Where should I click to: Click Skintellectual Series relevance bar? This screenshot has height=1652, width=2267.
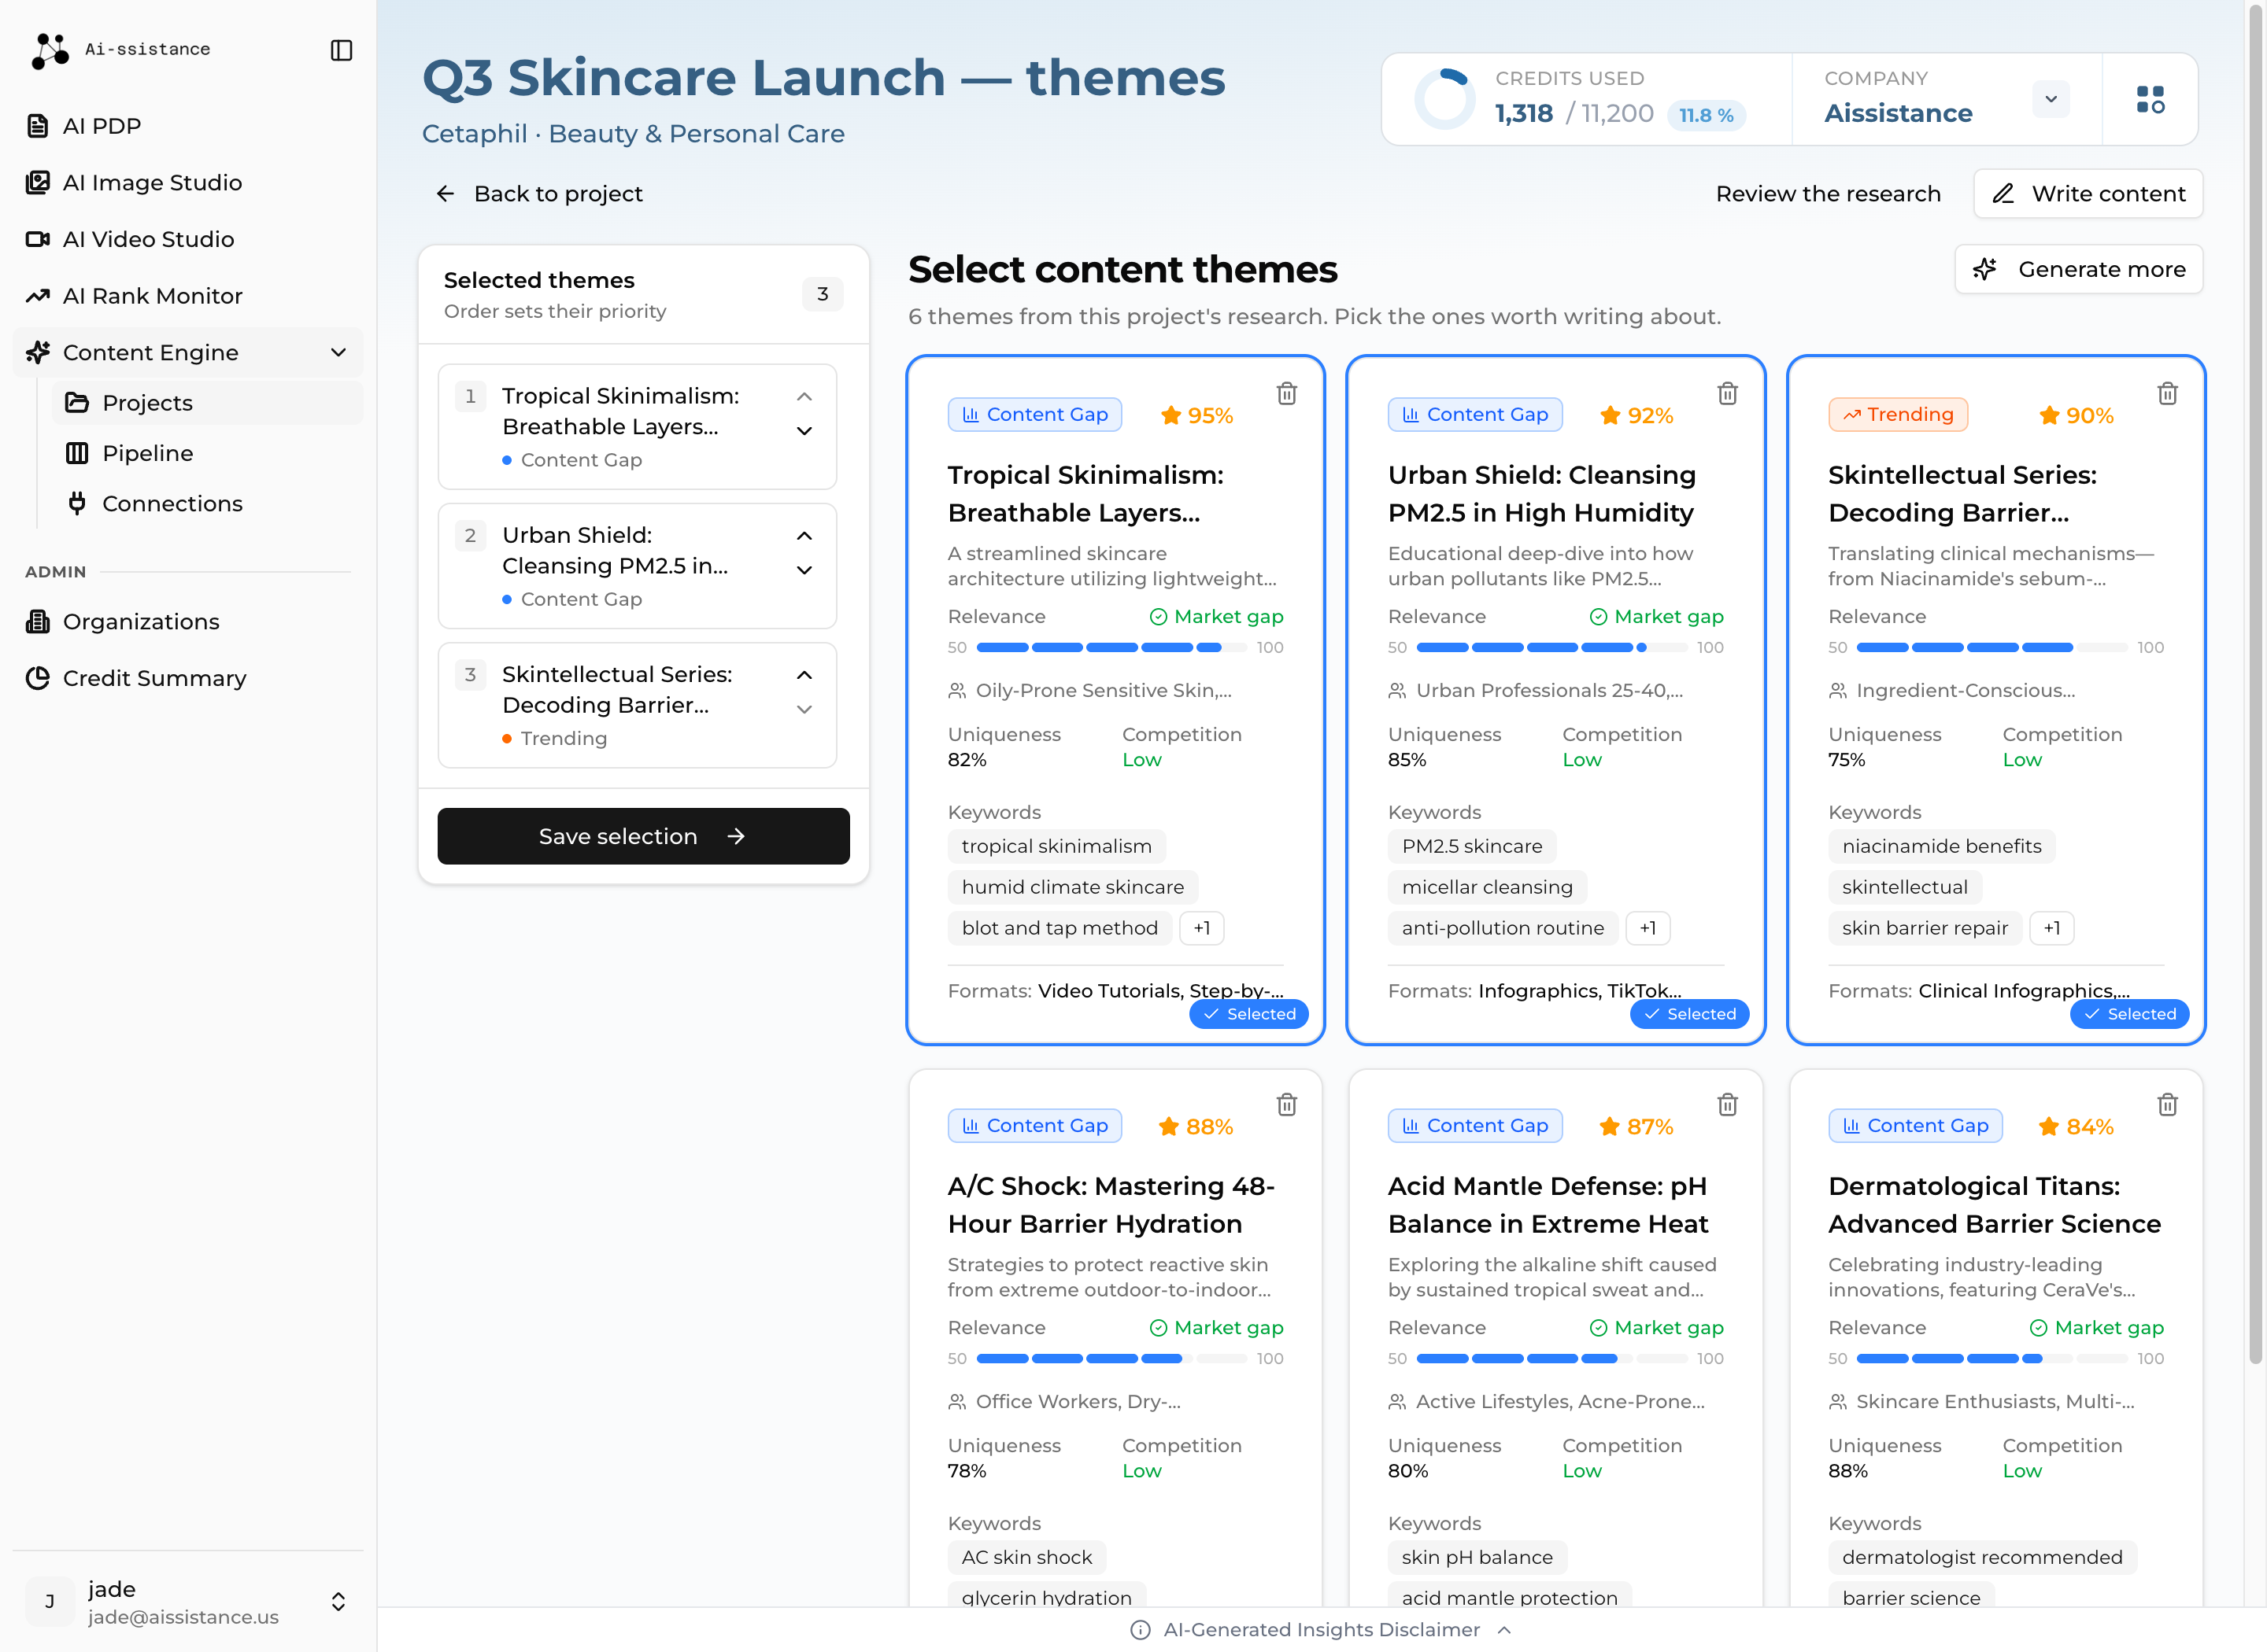[x=1993, y=648]
